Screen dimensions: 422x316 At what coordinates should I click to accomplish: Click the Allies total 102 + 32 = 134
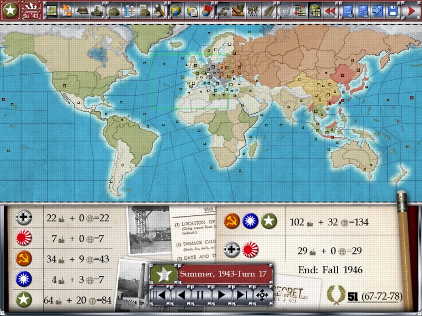[329, 222]
